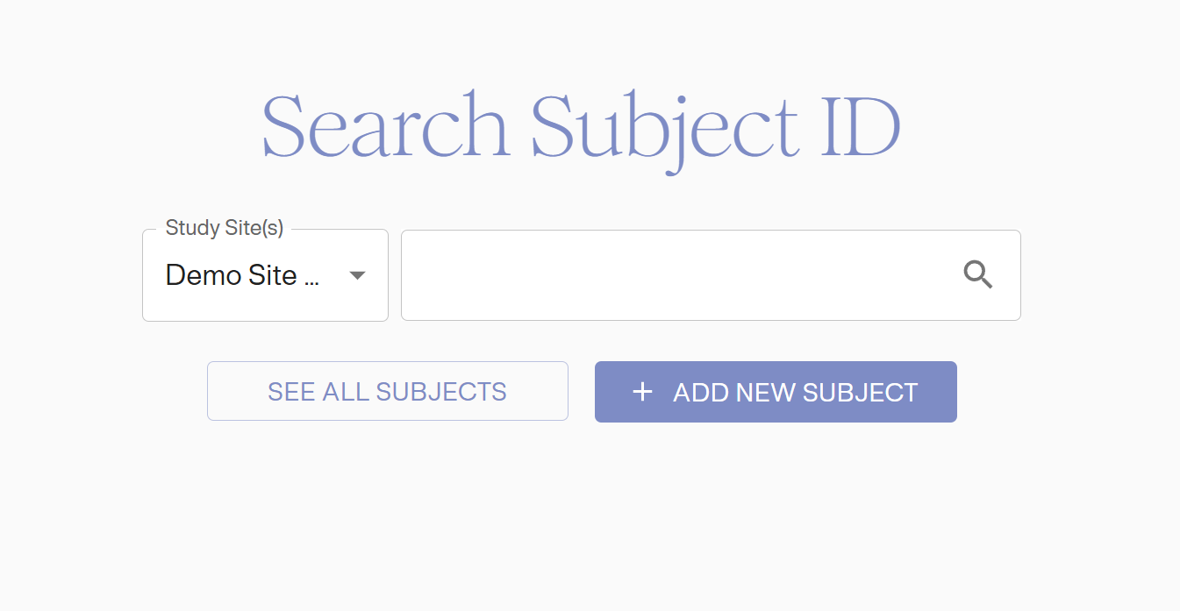This screenshot has height=611, width=1180.
Task: Click the "SEE ALL SUBJECTS" outlined text
Action: point(387,391)
